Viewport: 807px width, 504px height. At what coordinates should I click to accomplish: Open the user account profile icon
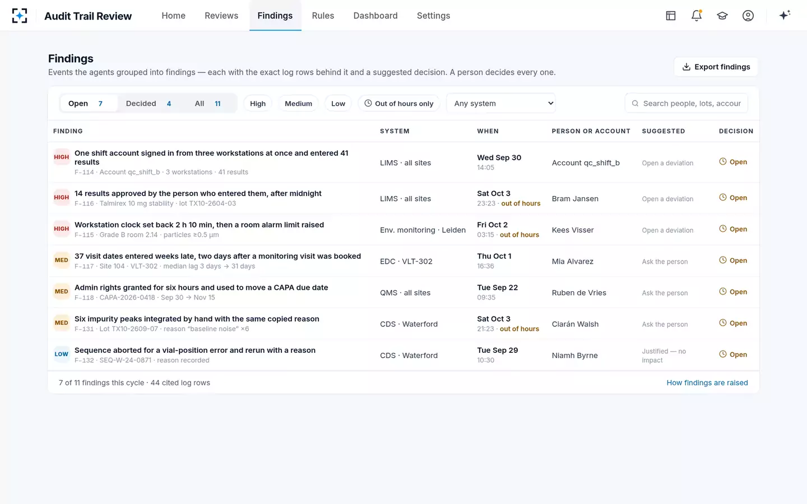tap(748, 16)
